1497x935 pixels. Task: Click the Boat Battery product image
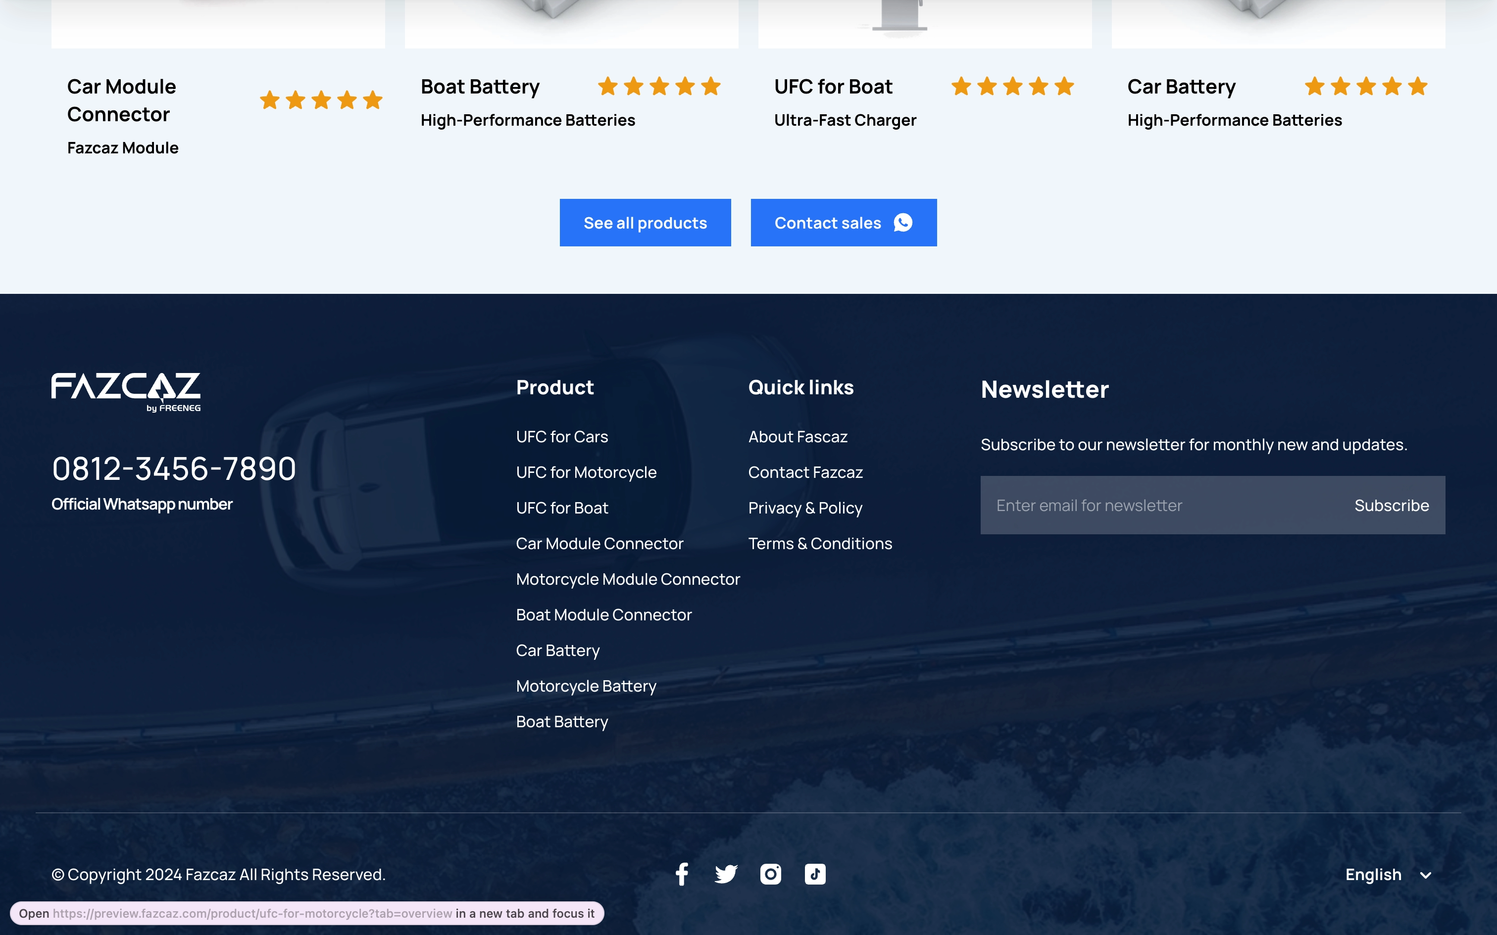[x=572, y=24]
